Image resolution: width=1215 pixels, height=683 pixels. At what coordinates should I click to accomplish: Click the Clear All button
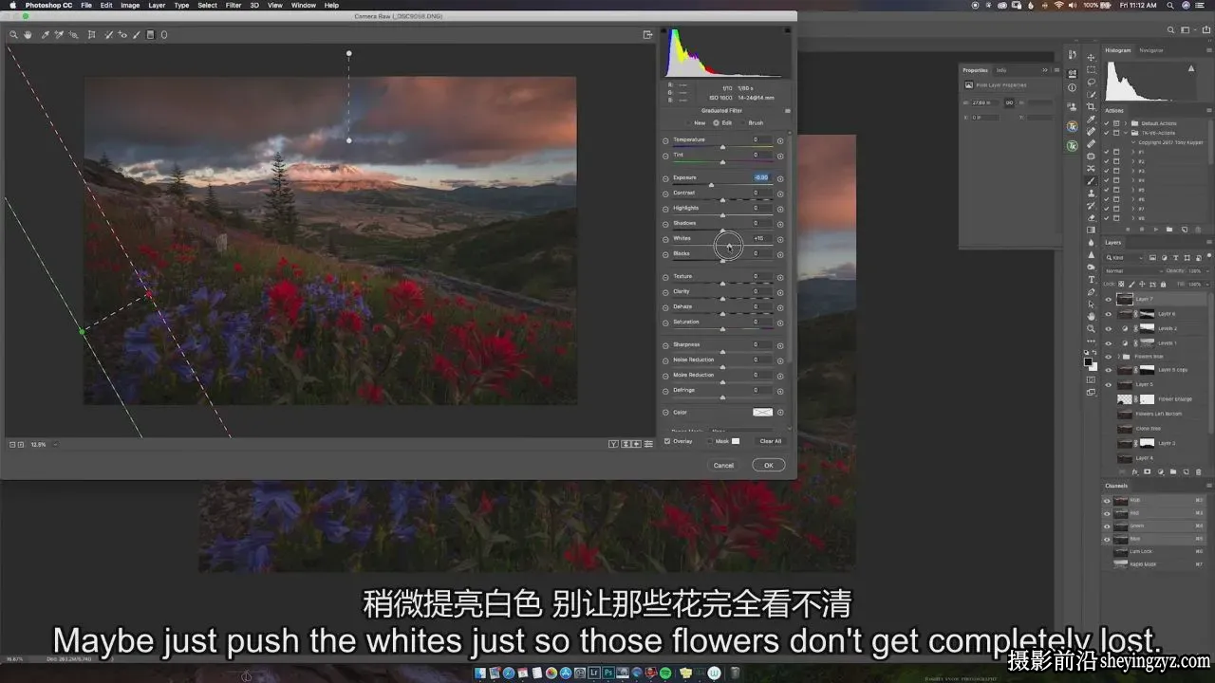(x=771, y=441)
